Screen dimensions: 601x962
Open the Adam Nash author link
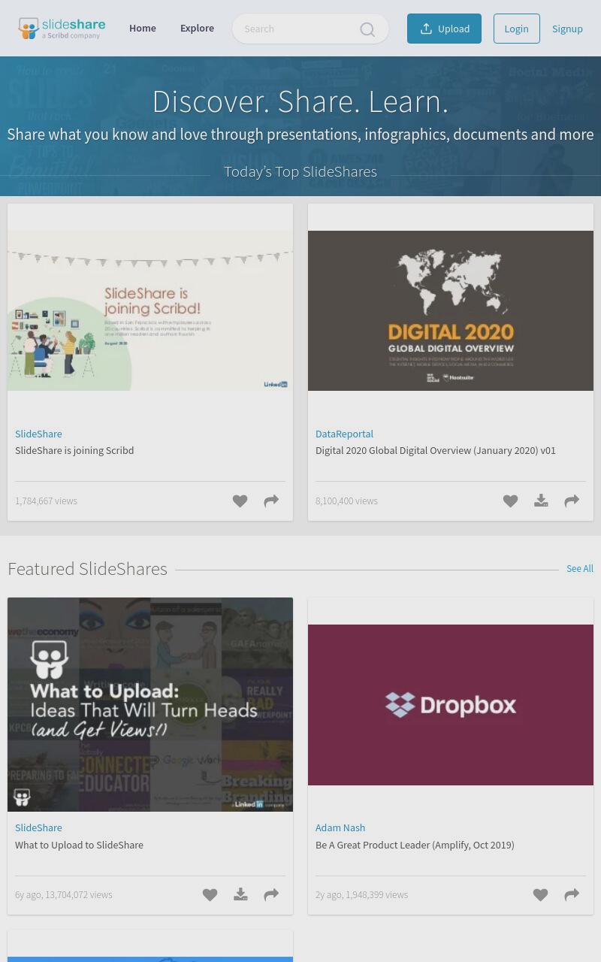coord(340,827)
